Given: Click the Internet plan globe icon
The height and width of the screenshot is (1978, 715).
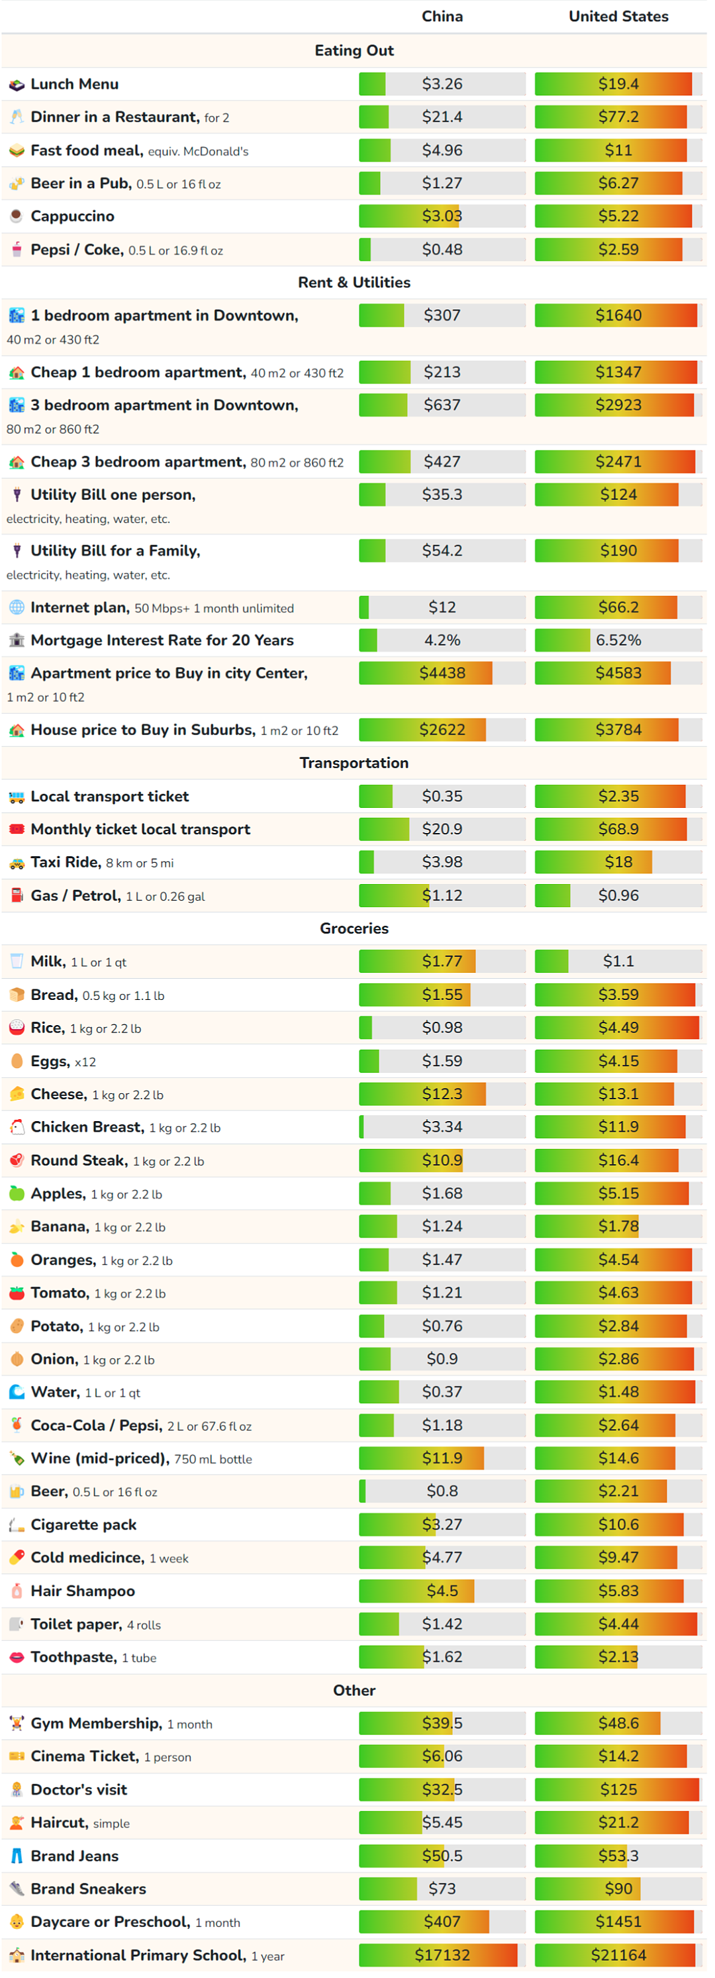Looking at the screenshot, I should point(16,608).
